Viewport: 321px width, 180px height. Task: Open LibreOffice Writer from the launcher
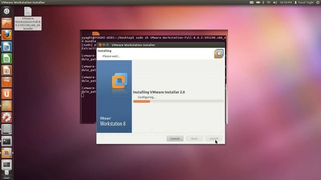(x=7, y=46)
